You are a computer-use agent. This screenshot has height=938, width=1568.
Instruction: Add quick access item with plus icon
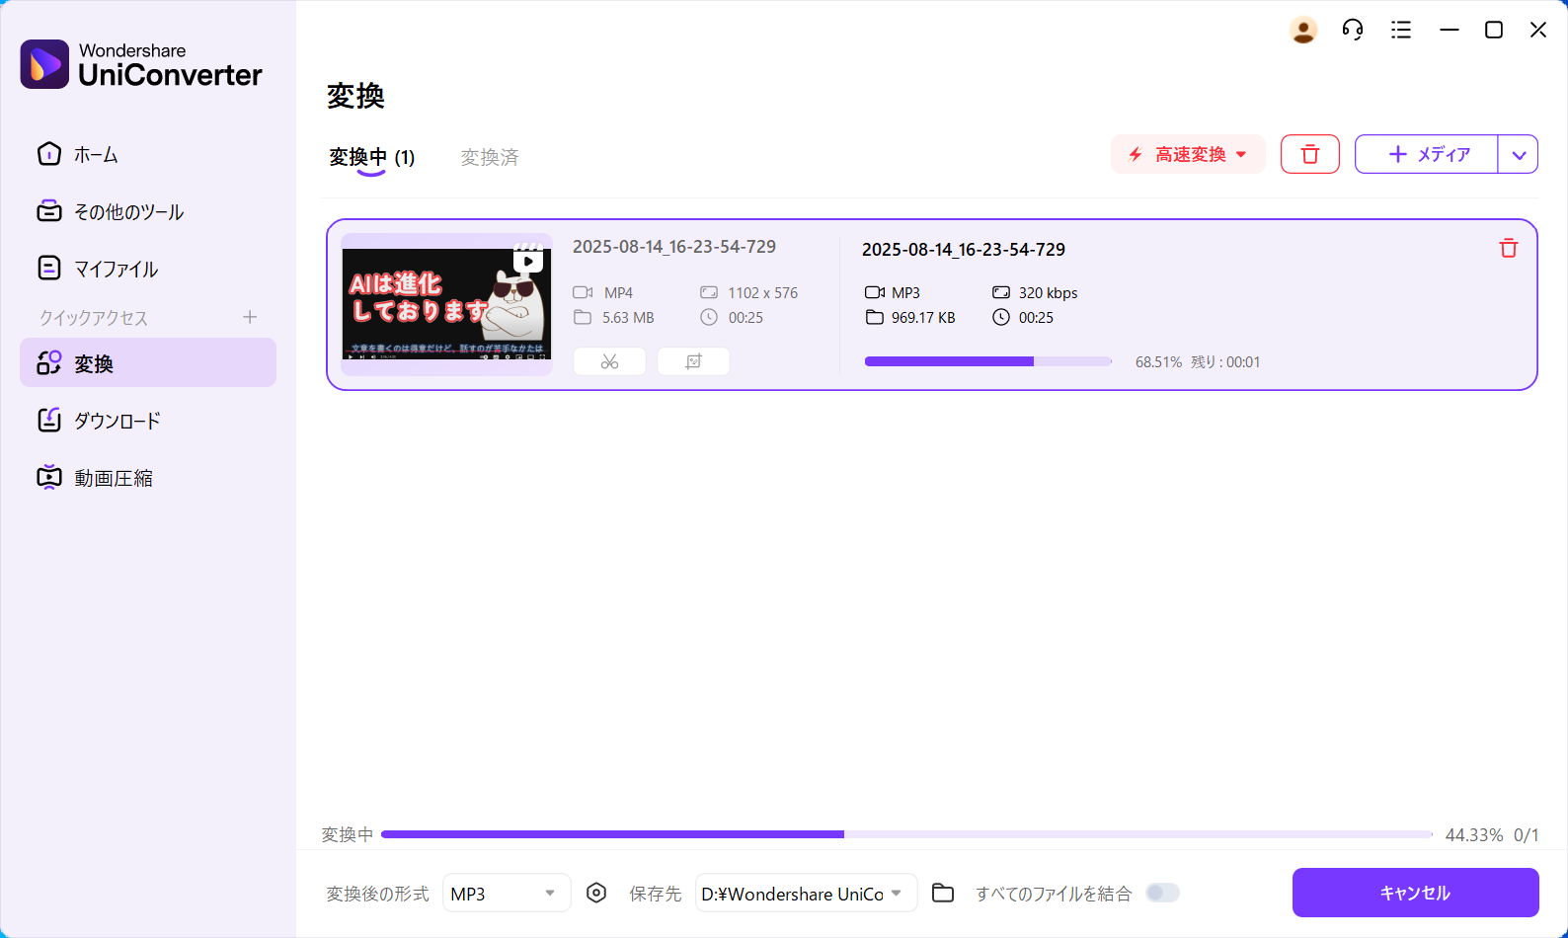[250, 317]
